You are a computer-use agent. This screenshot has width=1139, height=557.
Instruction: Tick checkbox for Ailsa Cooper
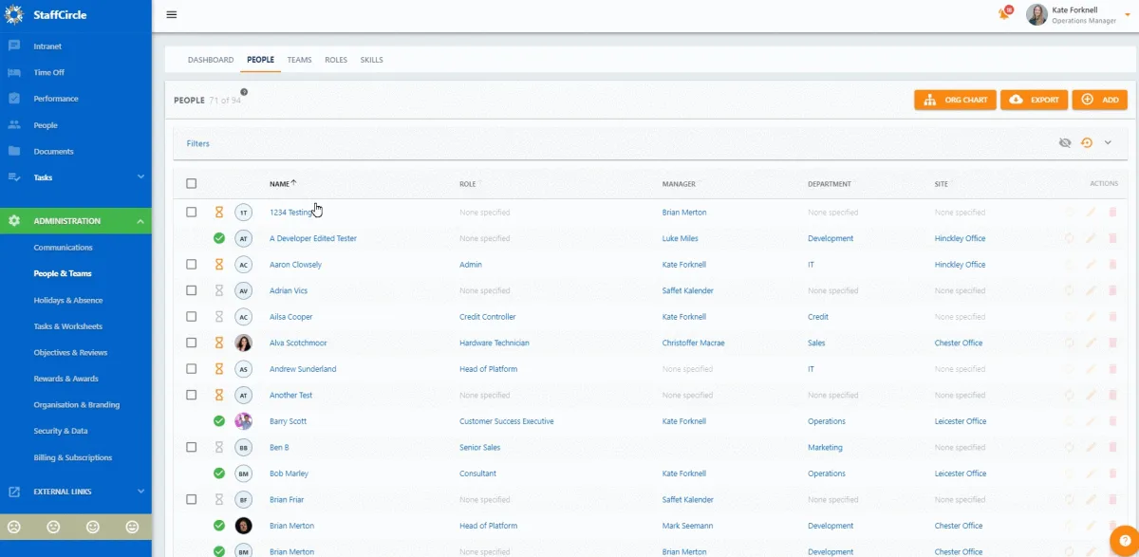(192, 317)
